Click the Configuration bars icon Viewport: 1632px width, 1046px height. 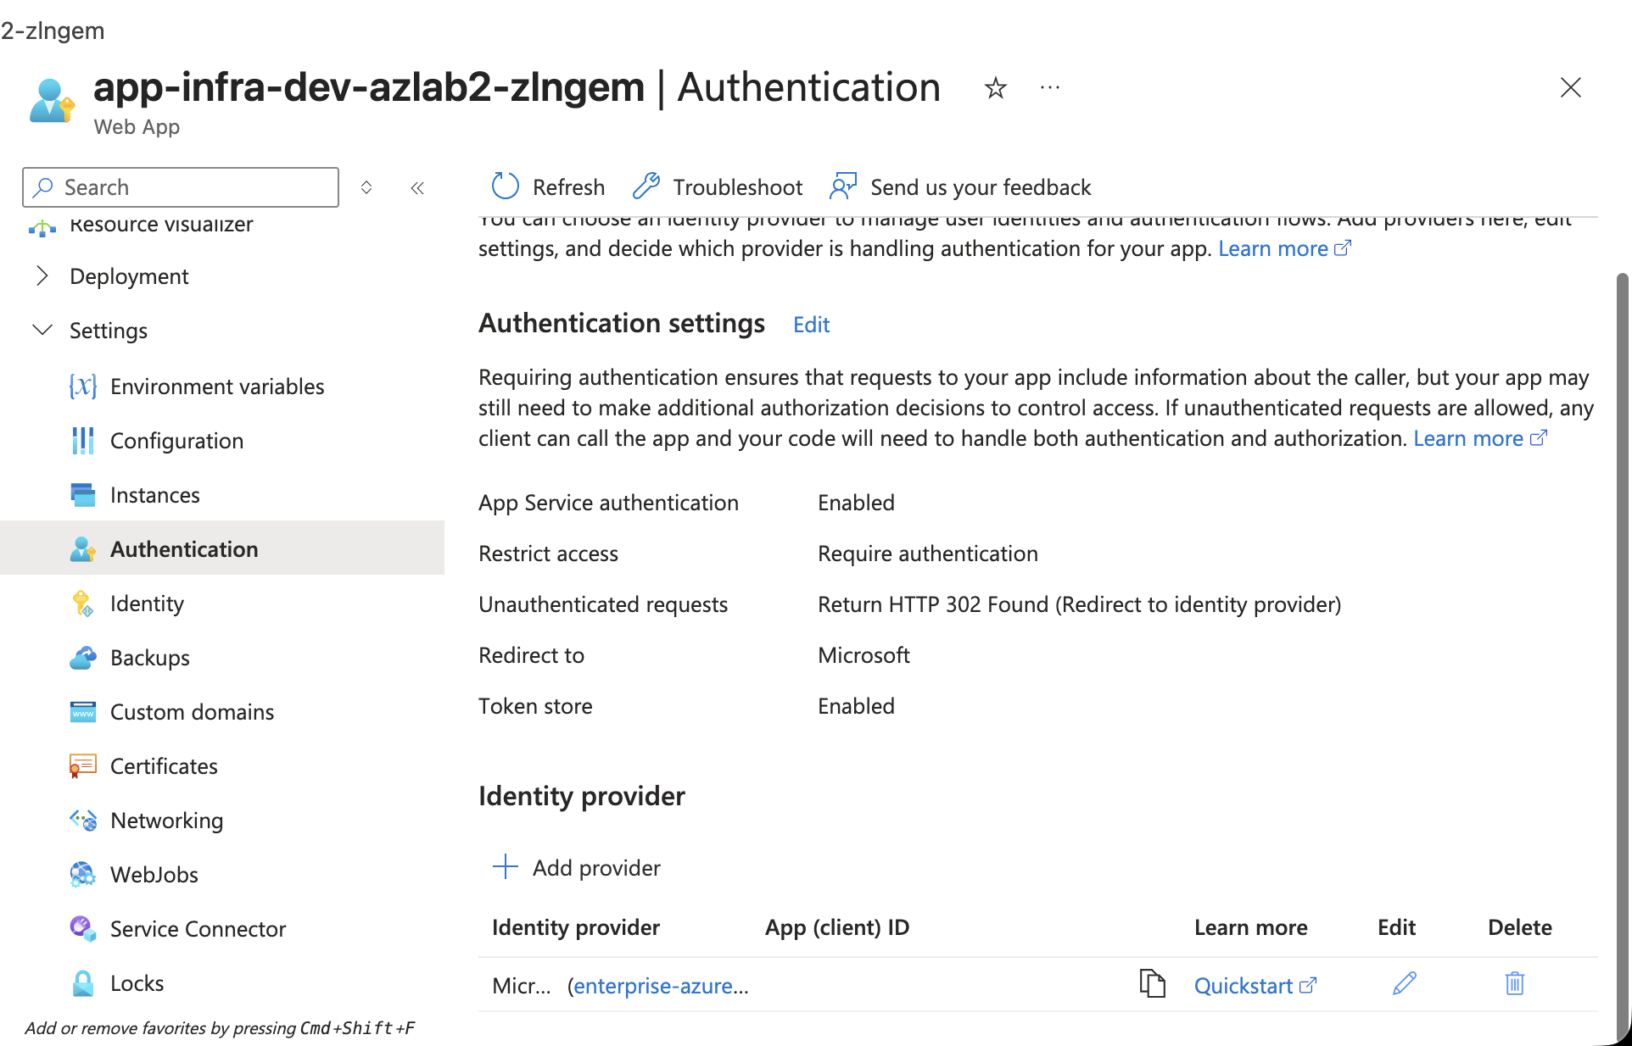[x=82, y=441]
